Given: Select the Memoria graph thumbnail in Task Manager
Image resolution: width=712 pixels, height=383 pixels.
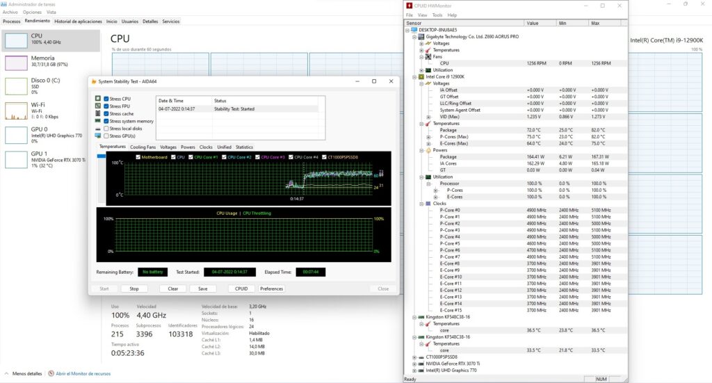Looking at the screenshot, I should 16,63.
